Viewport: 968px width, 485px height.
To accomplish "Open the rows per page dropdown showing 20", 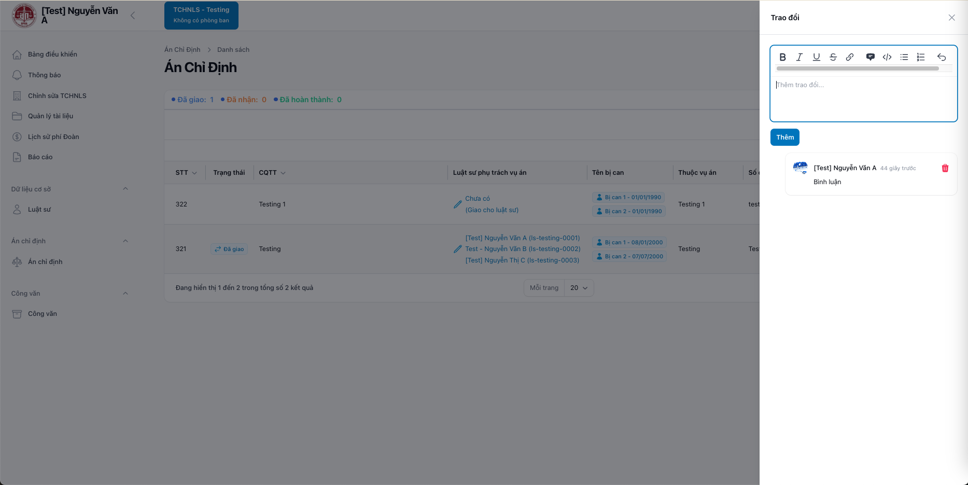I will pos(579,288).
